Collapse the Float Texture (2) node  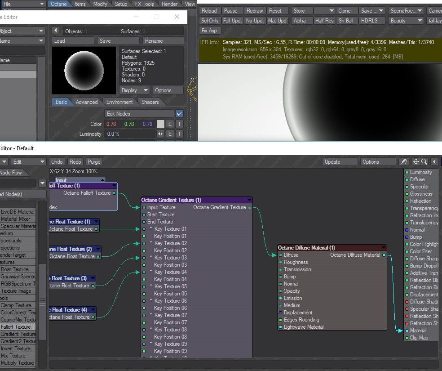98,249
